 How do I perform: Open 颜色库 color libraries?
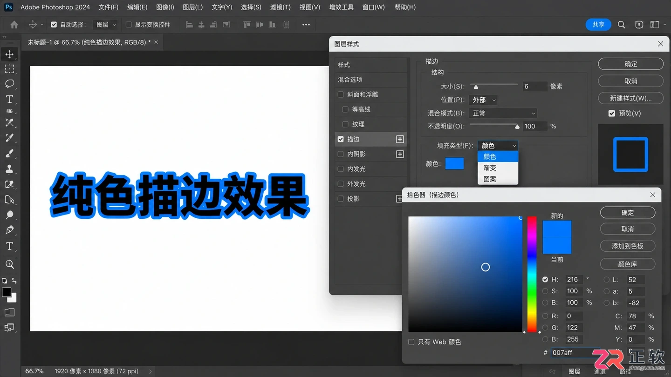click(x=628, y=264)
